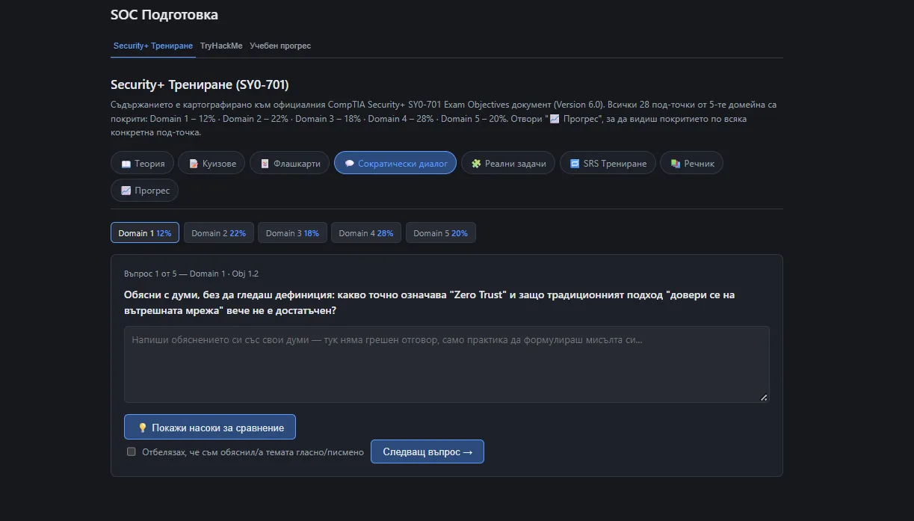914x521 pixels.
Task: Select the Domain 2 22% tab
Action: coord(218,233)
